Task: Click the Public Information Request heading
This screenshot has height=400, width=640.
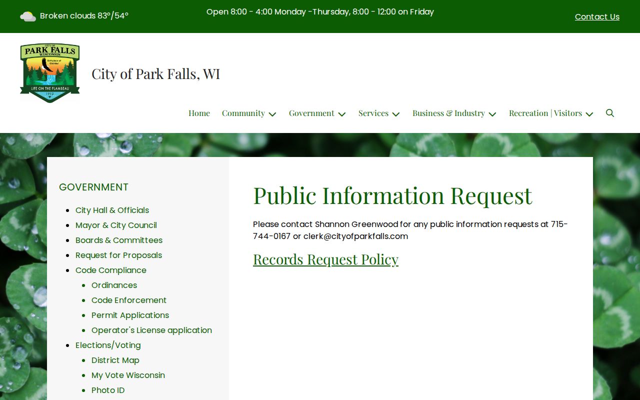Action: coord(392,195)
